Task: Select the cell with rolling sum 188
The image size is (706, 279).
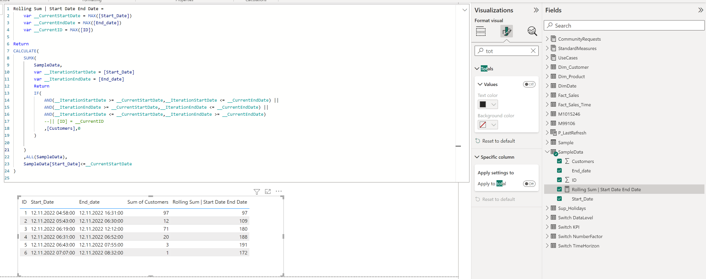Action: click(243, 237)
